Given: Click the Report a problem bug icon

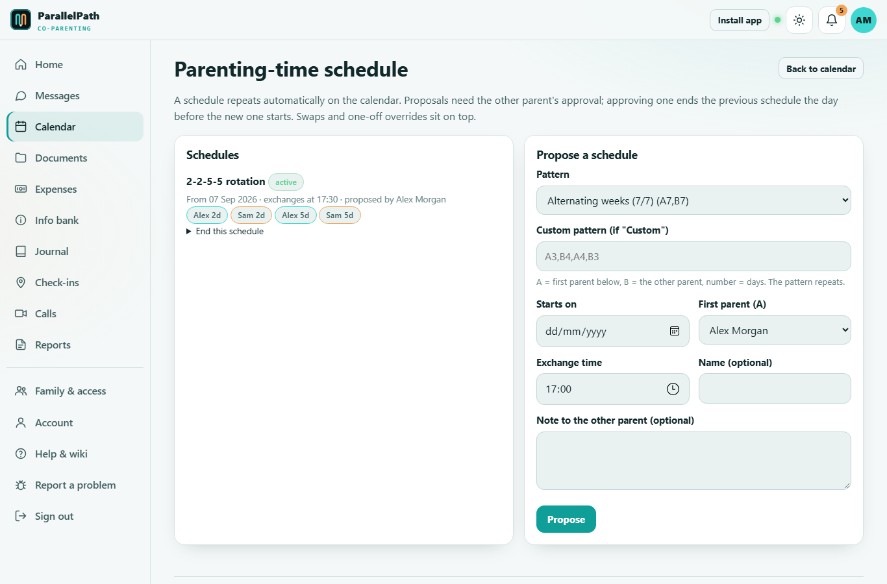Looking at the screenshot, I should (21, 485).
